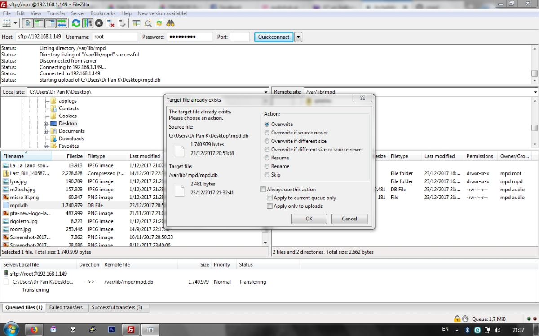Image resolution: width=539 pixels, height=336 pixels.
Task: Toggle processing of the transfer queue
Action: [x=88, y=23]
